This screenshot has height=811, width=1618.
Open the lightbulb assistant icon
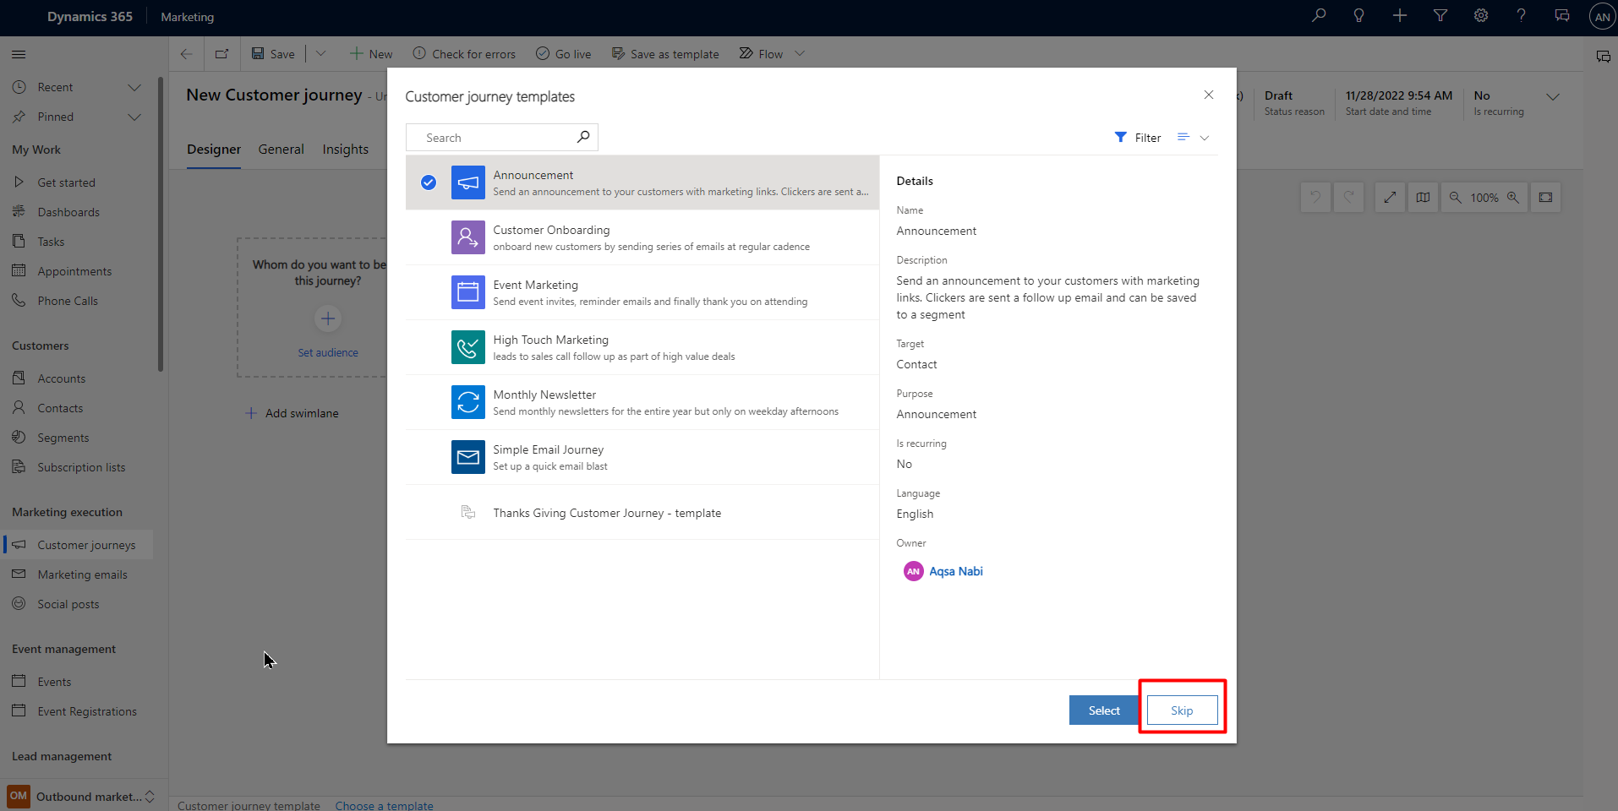pyautogui.click(x=1358, y=15)
